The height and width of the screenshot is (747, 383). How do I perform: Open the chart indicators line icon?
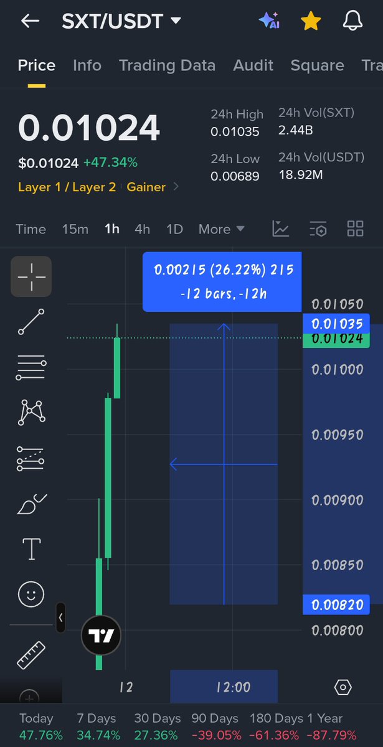pyautogui.click(x=281, y=228)
